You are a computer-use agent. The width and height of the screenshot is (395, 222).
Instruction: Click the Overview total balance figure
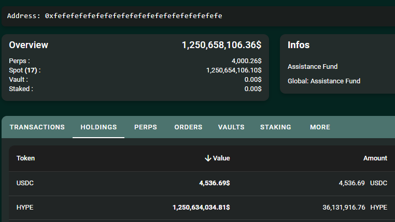pos(221,46)
